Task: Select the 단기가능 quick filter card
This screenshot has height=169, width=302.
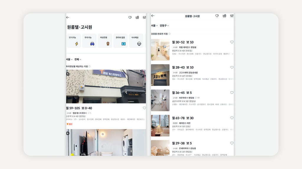Action: click(74, 41)
